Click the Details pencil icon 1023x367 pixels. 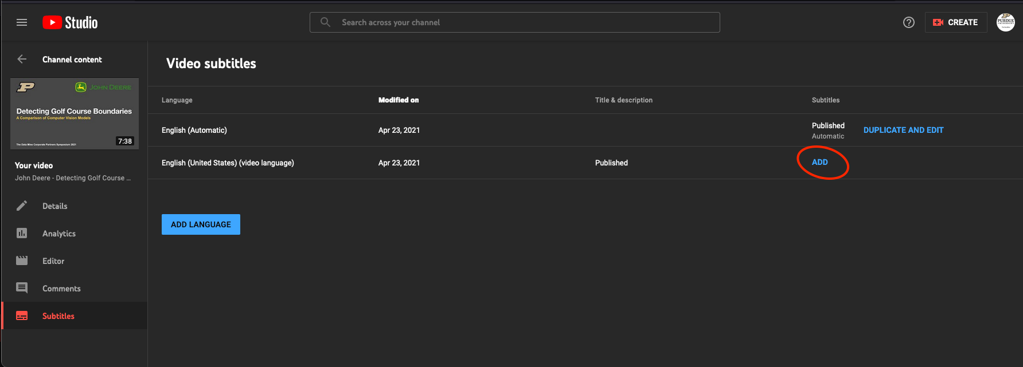pos(22,206)
